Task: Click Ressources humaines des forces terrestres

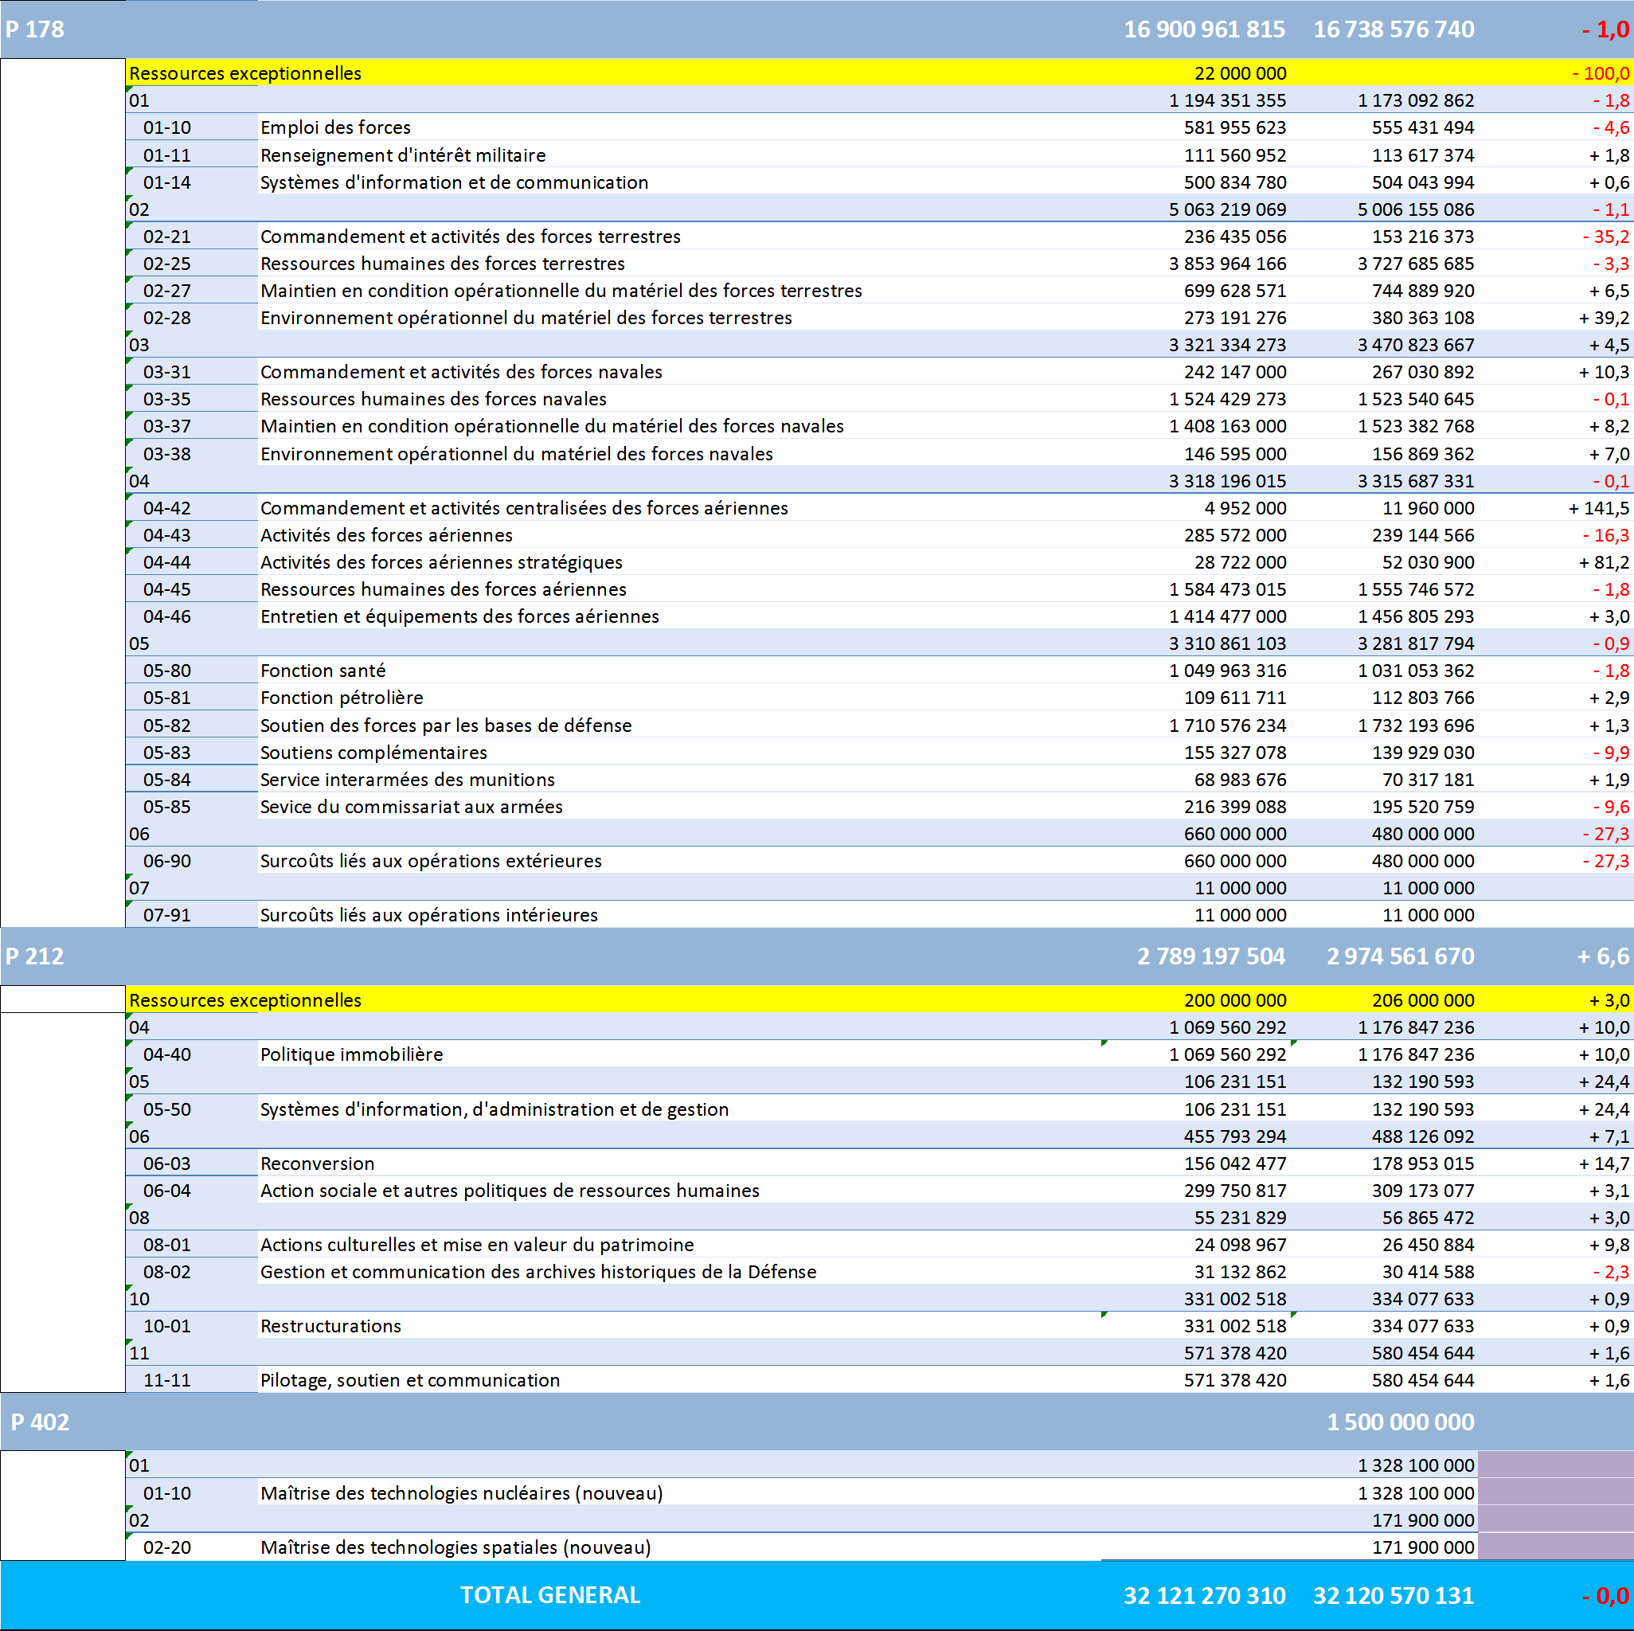Action: (x=442, y=264)
